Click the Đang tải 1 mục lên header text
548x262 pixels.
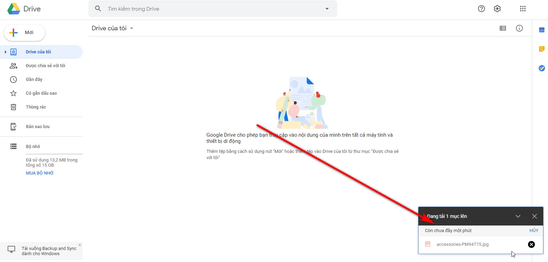tap(447, 216)
